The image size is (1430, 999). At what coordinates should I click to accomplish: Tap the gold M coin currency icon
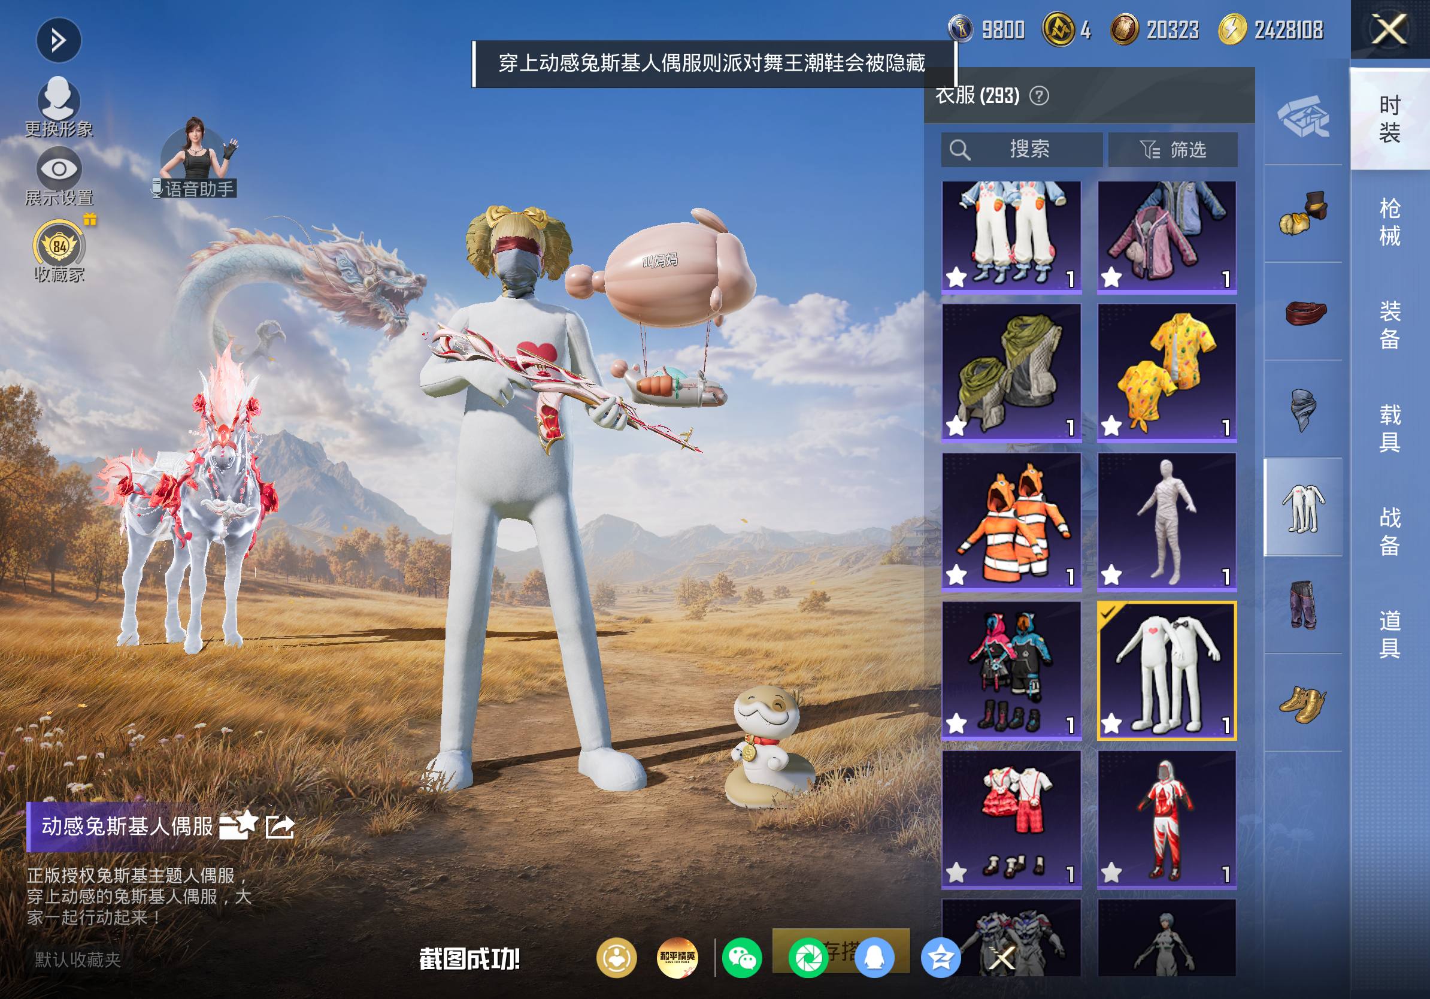(x=1058, y=29)
